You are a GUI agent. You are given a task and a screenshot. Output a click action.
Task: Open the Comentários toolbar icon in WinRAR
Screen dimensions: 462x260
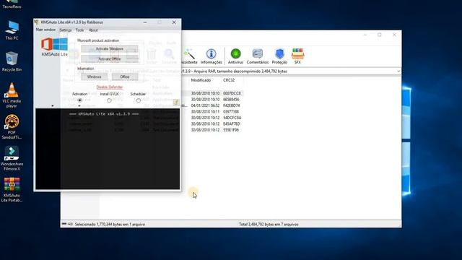coord(258,56)
